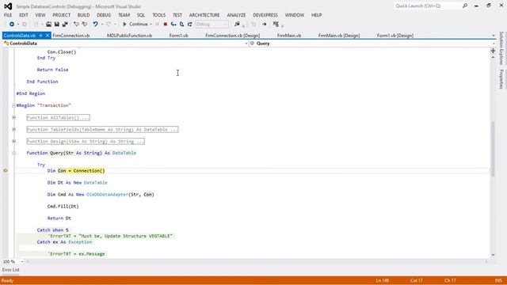
Task: Click the vertical scrollbar down arrow
Action: 493,255
